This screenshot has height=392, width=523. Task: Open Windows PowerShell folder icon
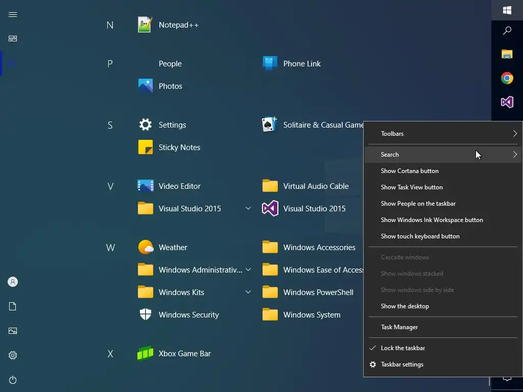[270, 292]
